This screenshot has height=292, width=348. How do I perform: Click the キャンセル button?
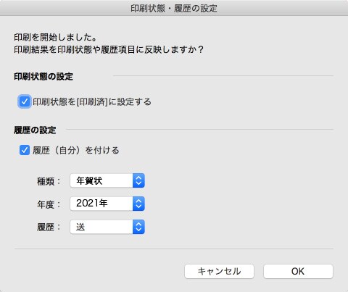point(219,271)
